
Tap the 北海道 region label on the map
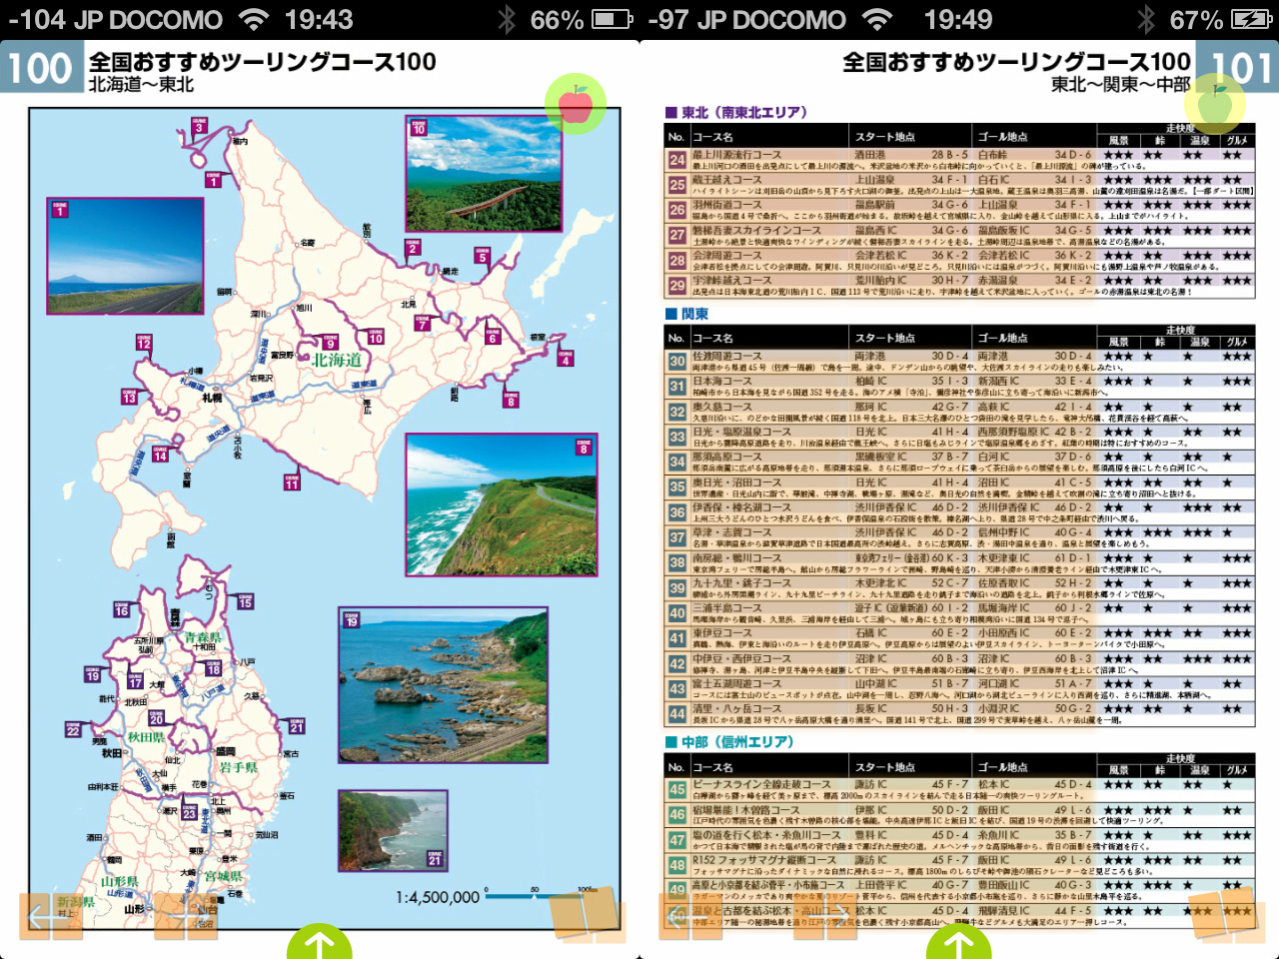(337, 360)
